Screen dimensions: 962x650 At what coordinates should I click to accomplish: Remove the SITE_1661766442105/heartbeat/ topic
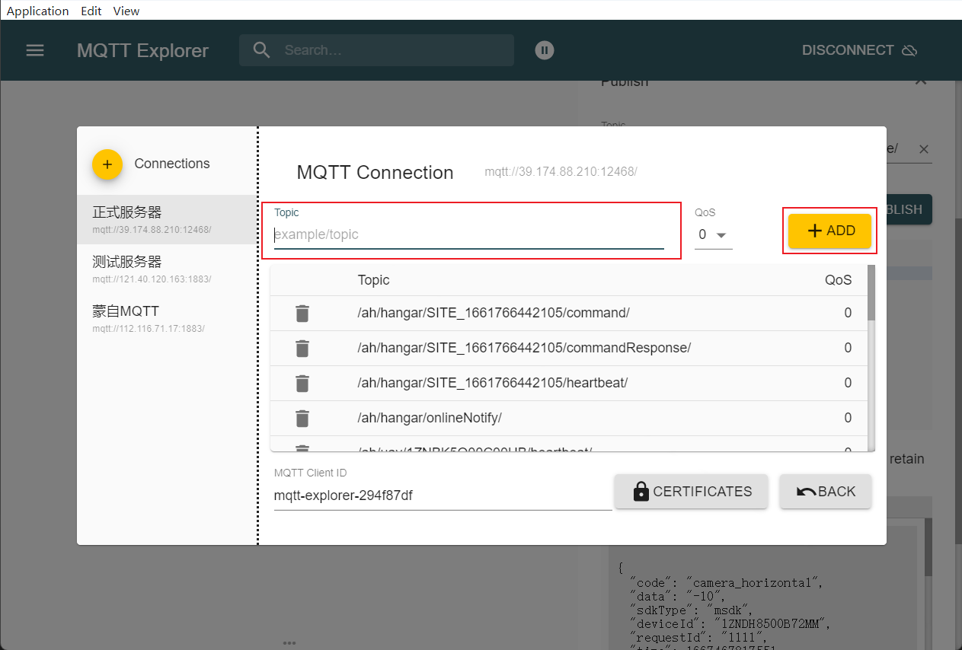(x=302, y=384)
